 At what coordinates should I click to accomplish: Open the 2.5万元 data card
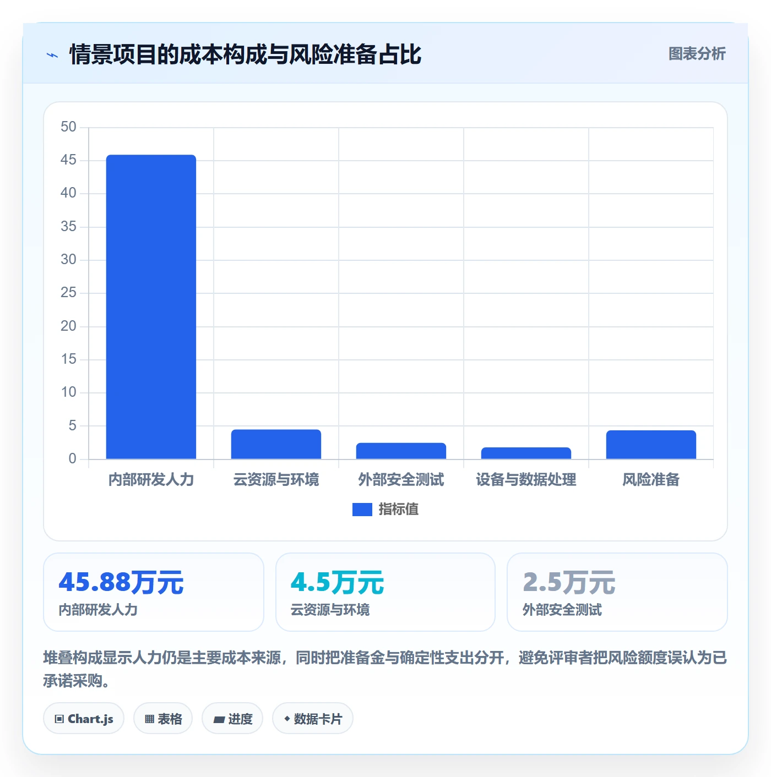(x=617, y=592)
